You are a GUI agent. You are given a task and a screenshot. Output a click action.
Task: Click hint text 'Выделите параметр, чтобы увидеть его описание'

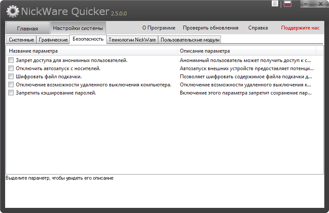click(59, 178)
